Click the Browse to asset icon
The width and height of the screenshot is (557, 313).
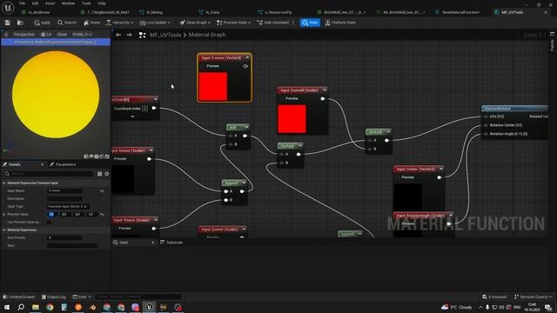(20, 23)
